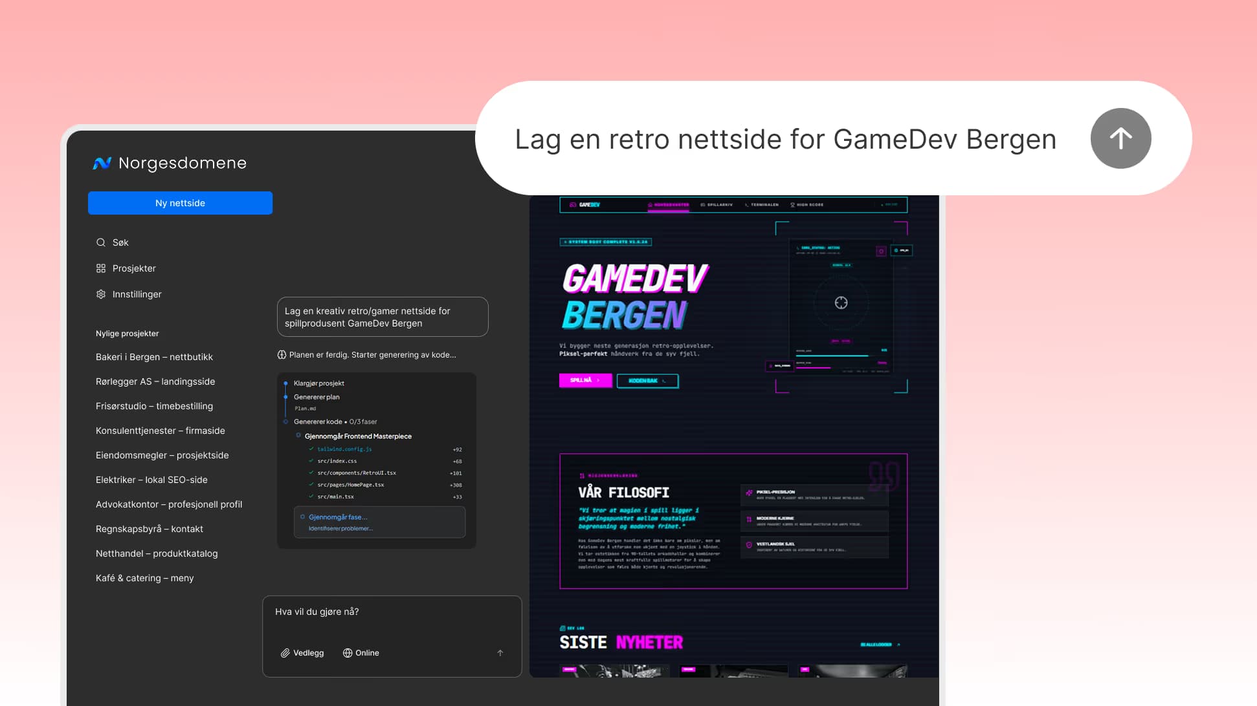Click the Vedlegg paperclip icon
Image resolution: width=1257 pixels, height=706 pixels.
pyautogui.click(x=285, y=653)
